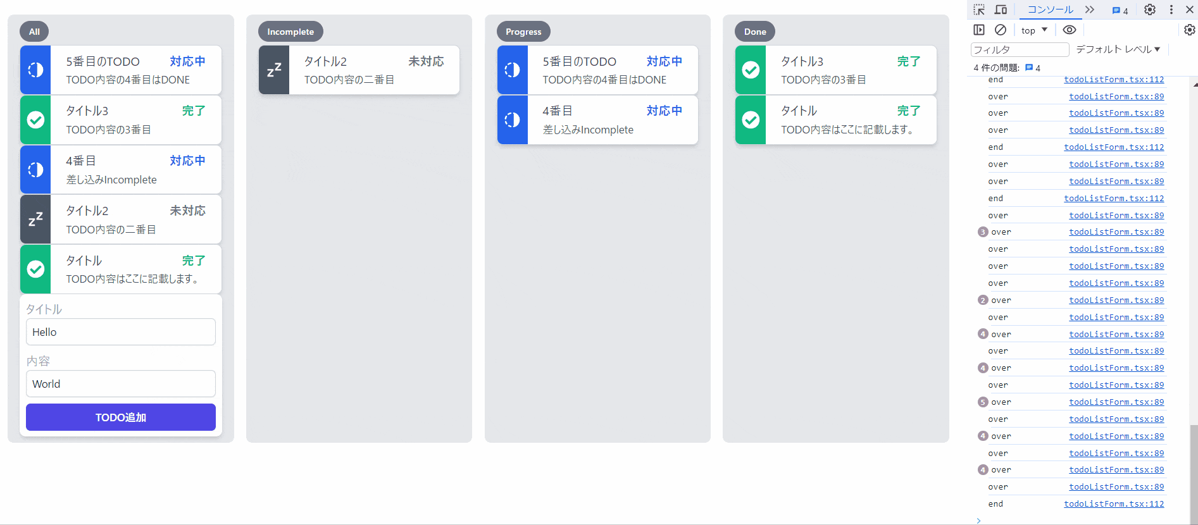The height and width of the screenshot is (525, 1198).
Task: Click green check icon of タイトル3 in All column
Action: 35,120
